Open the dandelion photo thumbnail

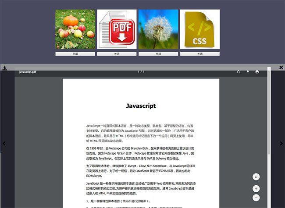pyautogui.click(x=158, y=29)
